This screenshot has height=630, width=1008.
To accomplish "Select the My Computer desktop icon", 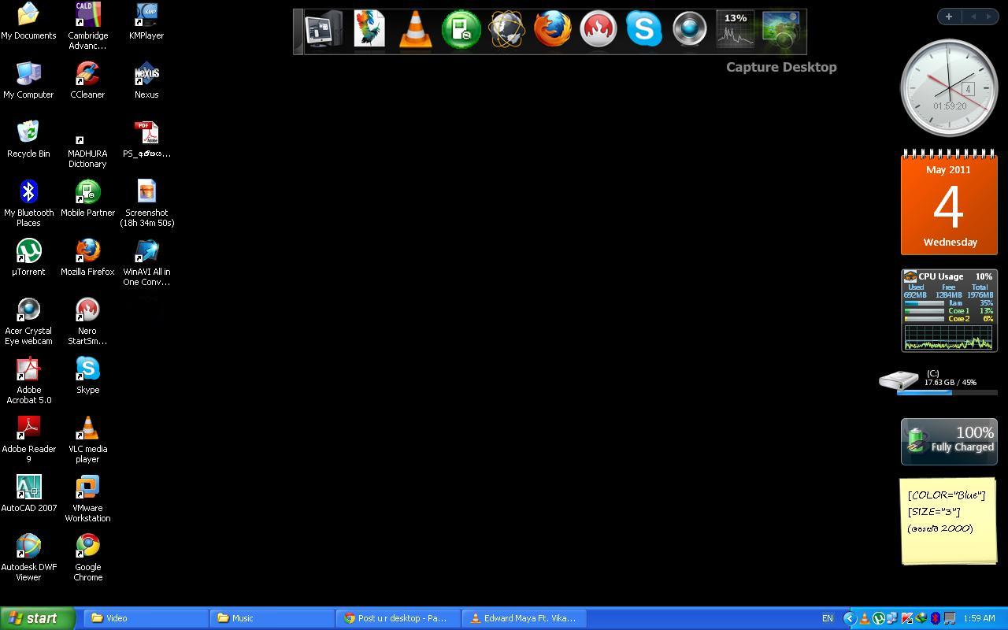I will click(28, 80).
